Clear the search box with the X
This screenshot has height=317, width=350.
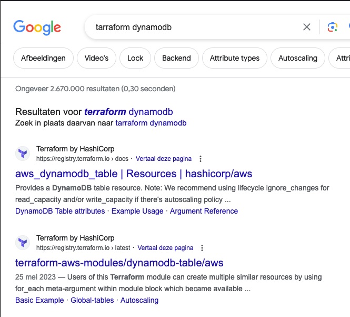click(x=307, y=27)
